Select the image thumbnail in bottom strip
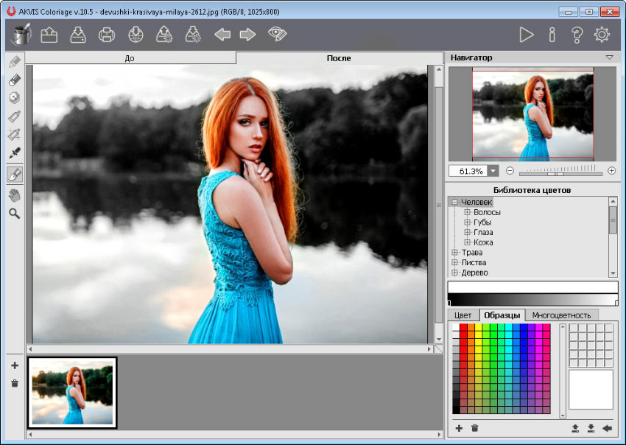Screen dimensions: 626x445 click(x=72, y=392)
